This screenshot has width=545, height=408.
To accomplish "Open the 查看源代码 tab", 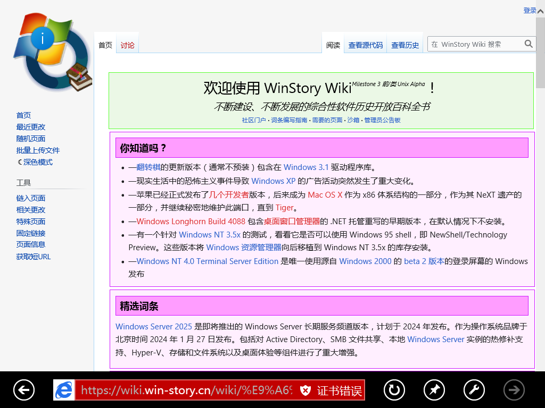I will point(365,45).
